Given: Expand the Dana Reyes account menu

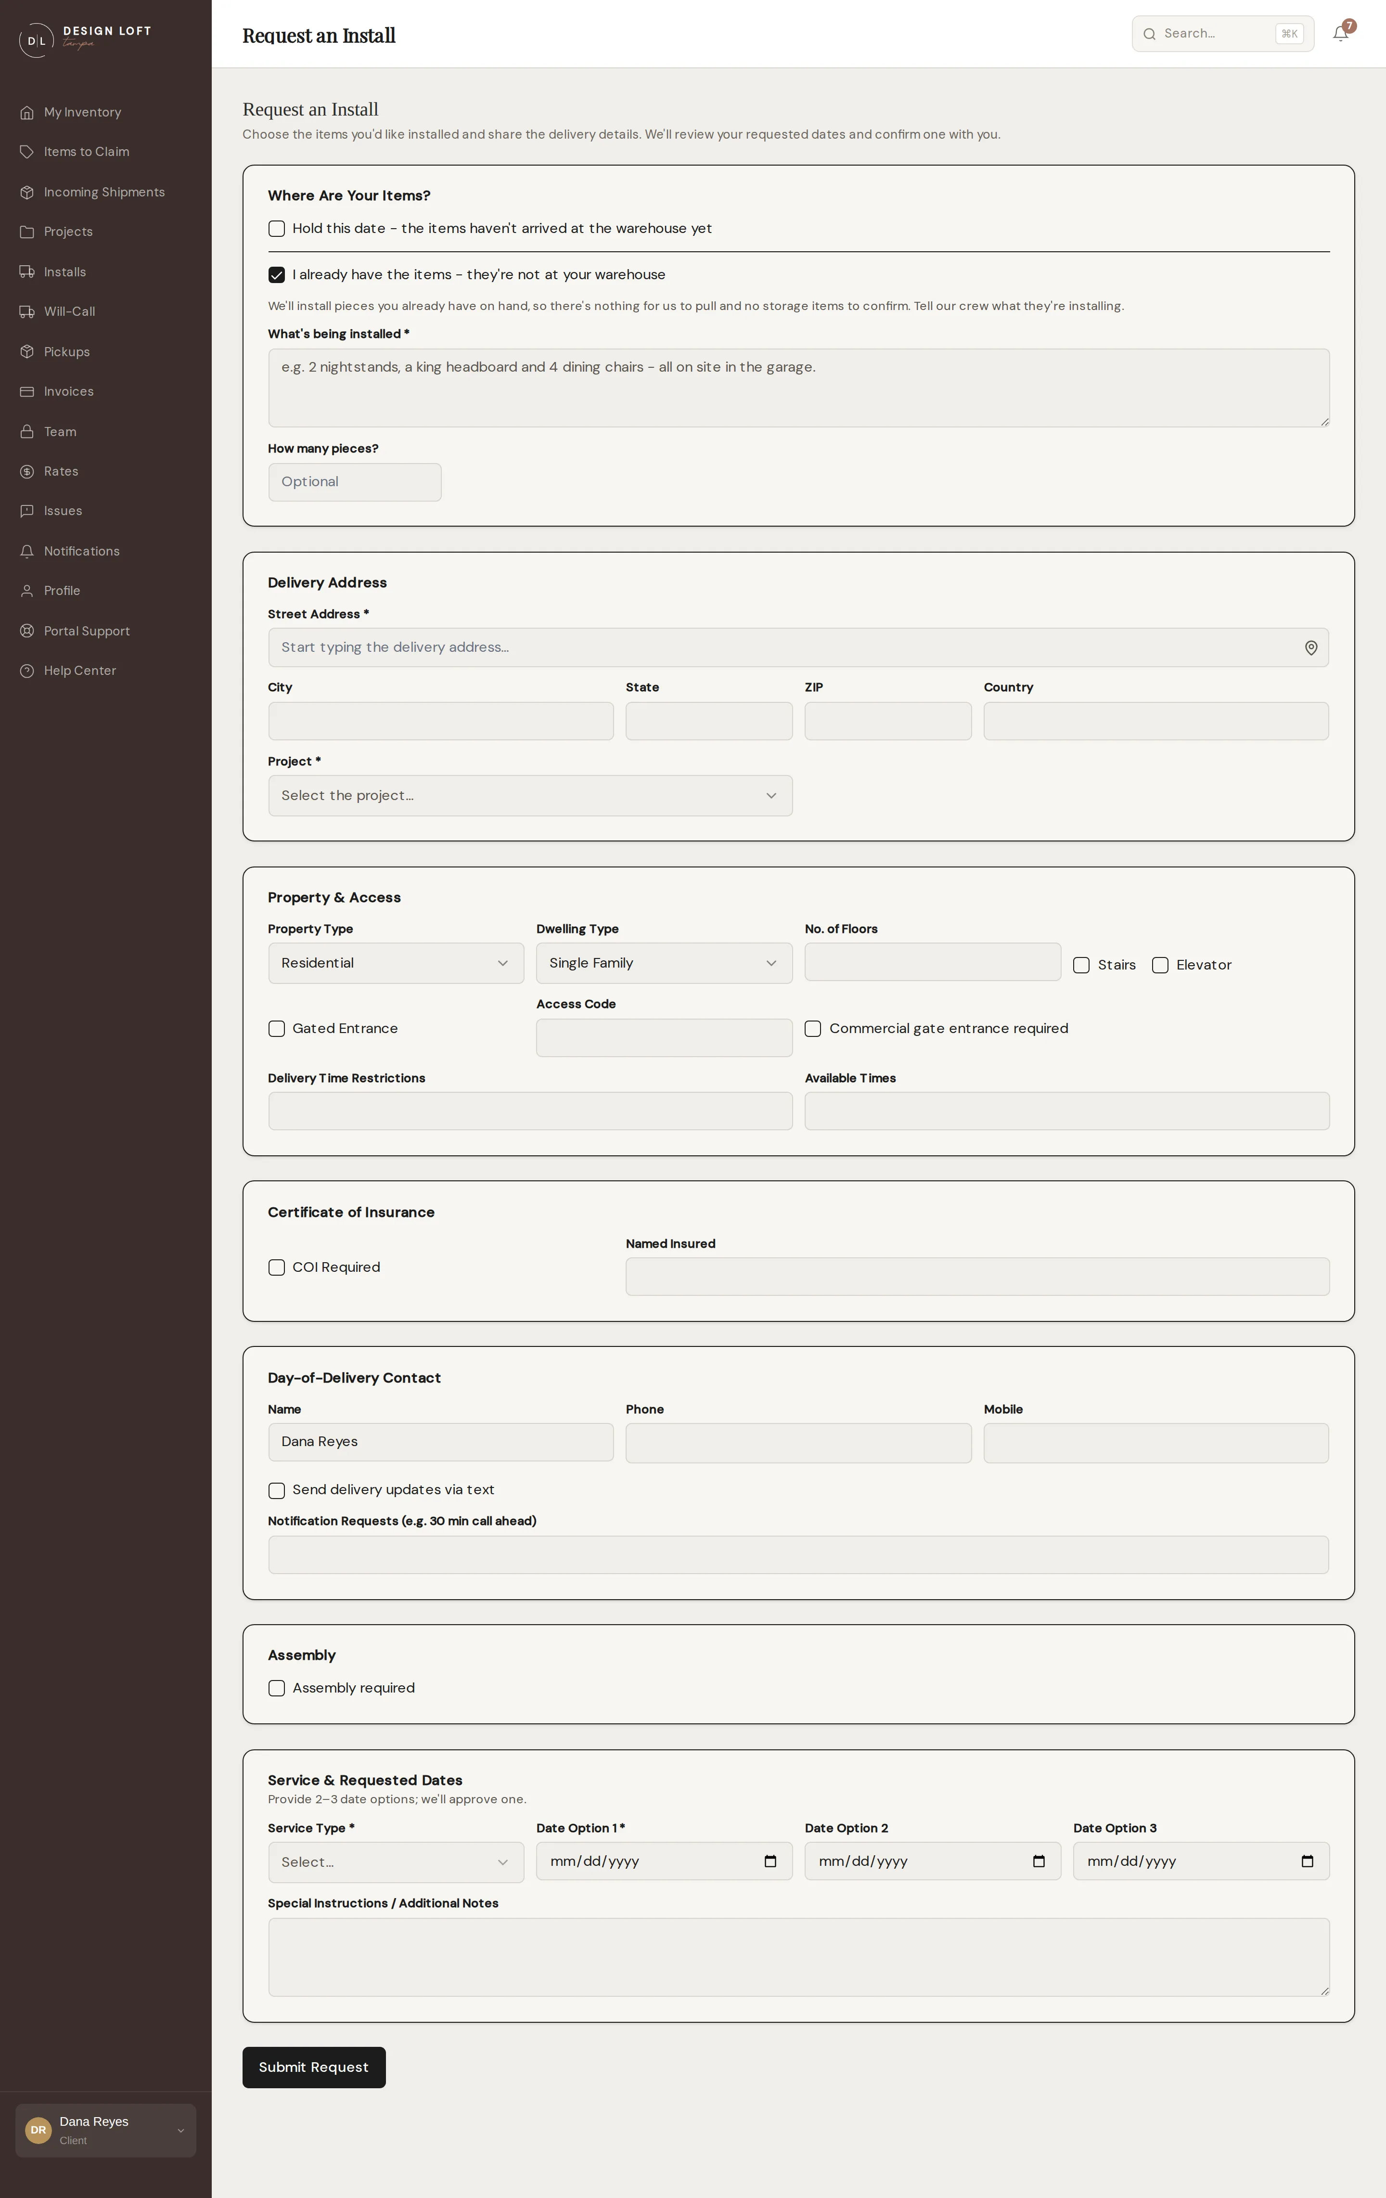Looking at the screenshot, I should click(106, 2131).
